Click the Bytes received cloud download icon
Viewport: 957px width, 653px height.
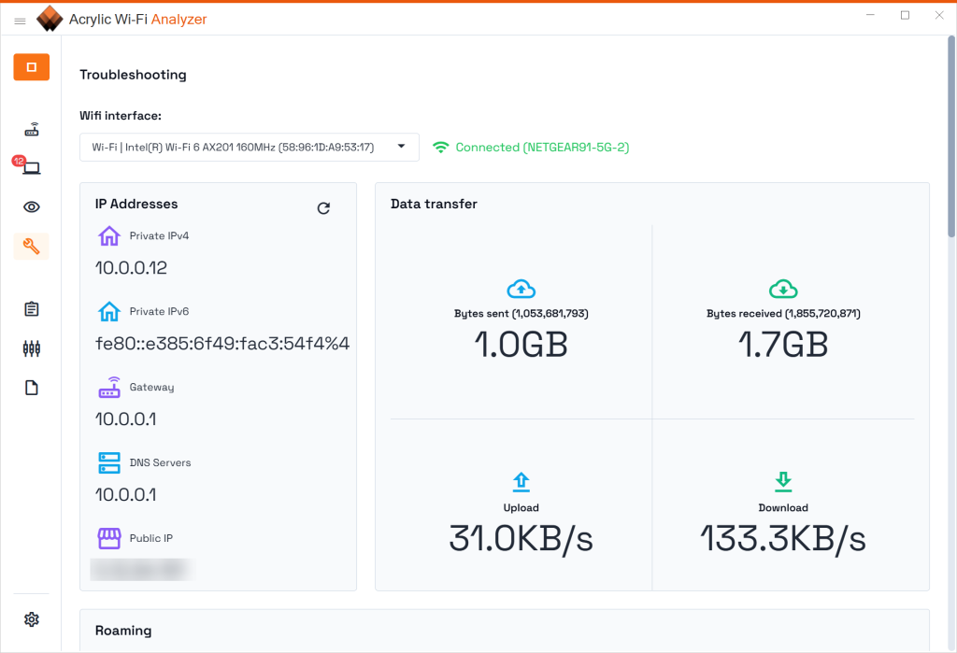click(x=783, y=289)
